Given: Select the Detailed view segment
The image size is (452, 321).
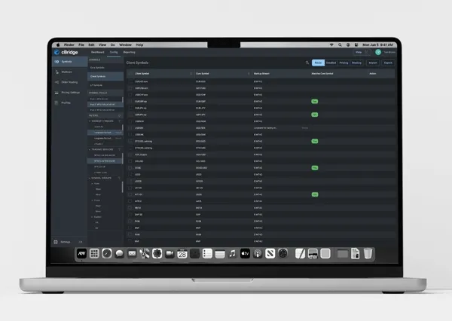Looking at the screenshot, I should (x=331, y=63).
